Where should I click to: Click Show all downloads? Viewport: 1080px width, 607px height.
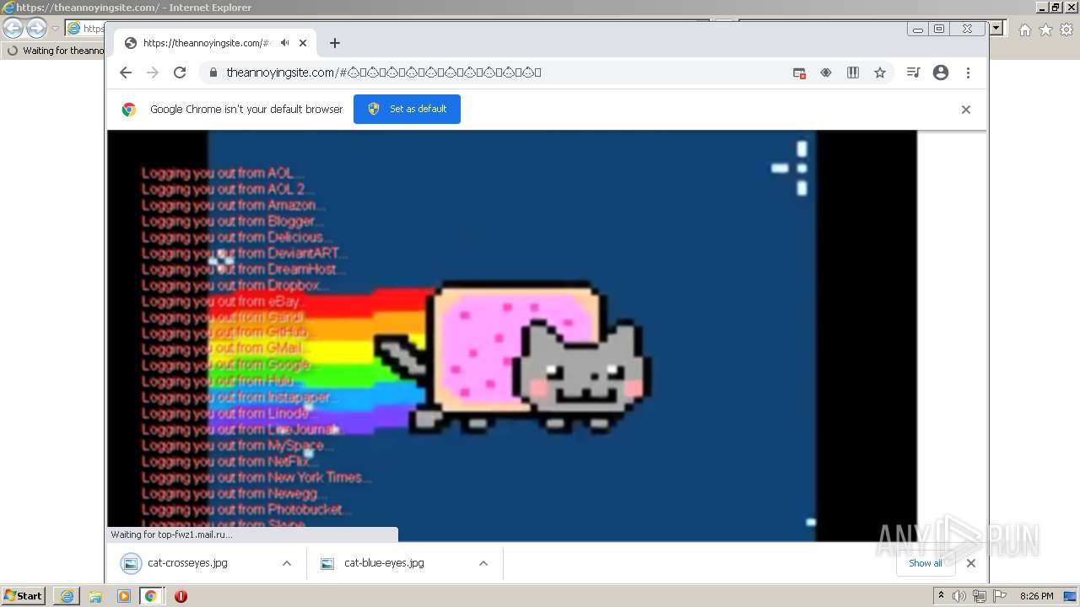(926, 563)
